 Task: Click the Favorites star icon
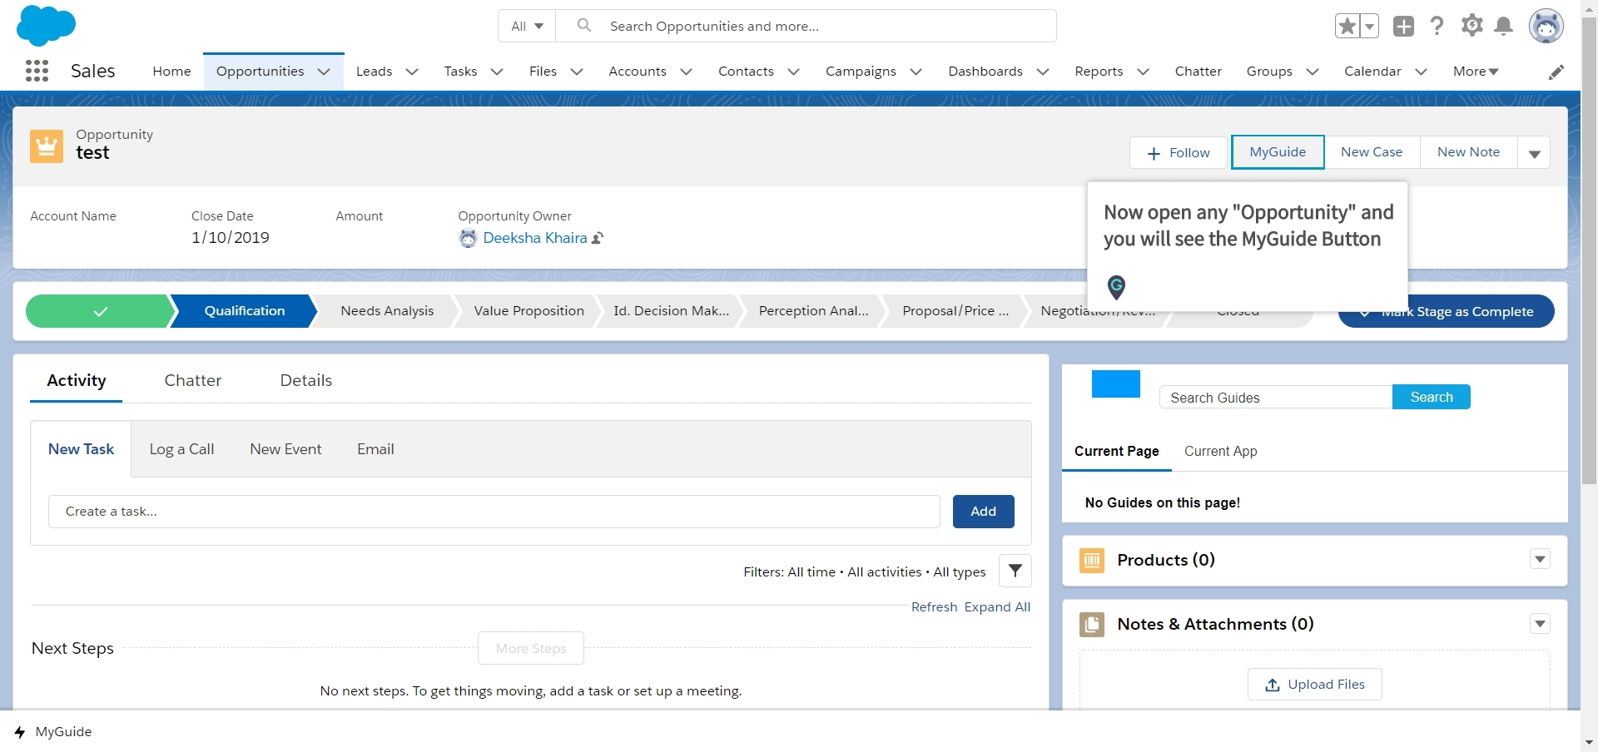tap(1347, 26)
